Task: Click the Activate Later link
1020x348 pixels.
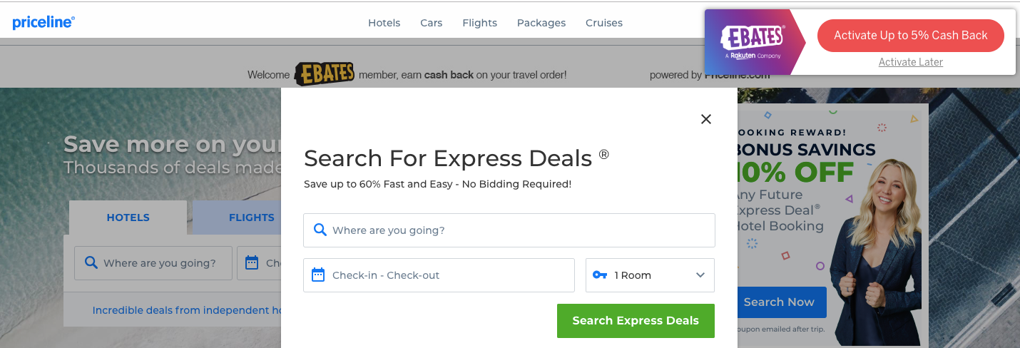Action: click(910, 62)
